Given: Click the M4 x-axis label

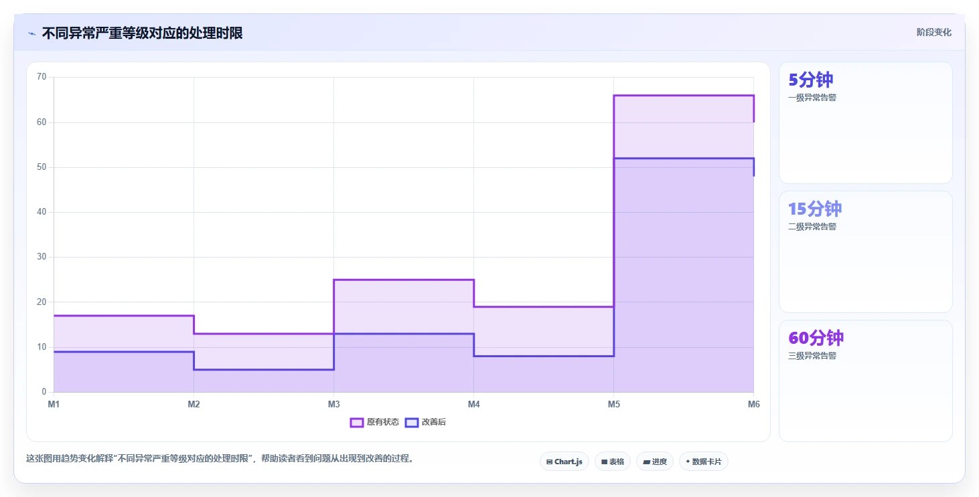Looking at the screenshot, I should pyautogui.click(x=473, y=404).
